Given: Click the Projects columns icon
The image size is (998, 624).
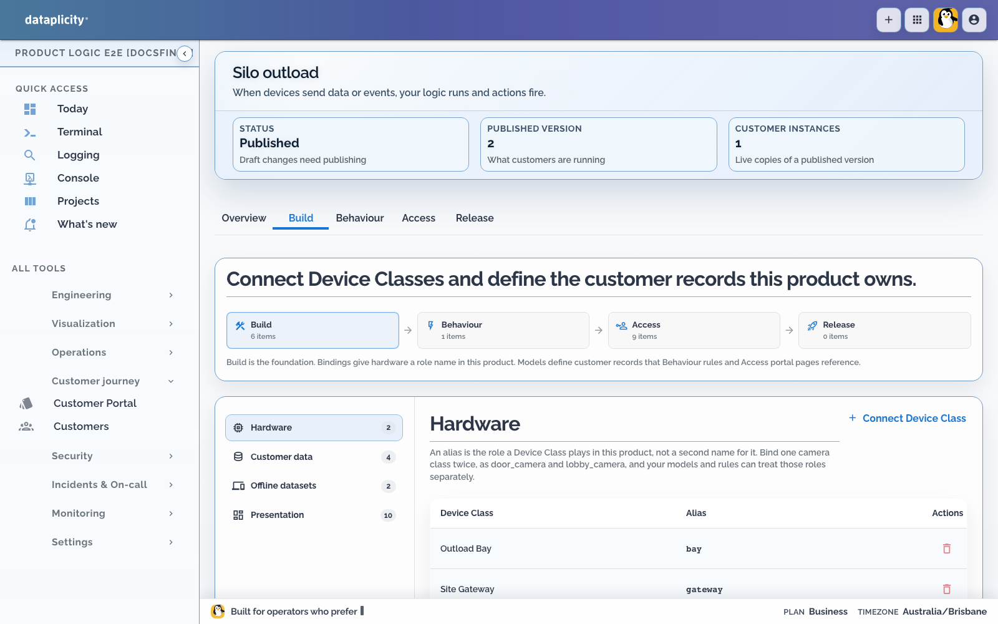Looking at the screenshot, I should point(30,202).
